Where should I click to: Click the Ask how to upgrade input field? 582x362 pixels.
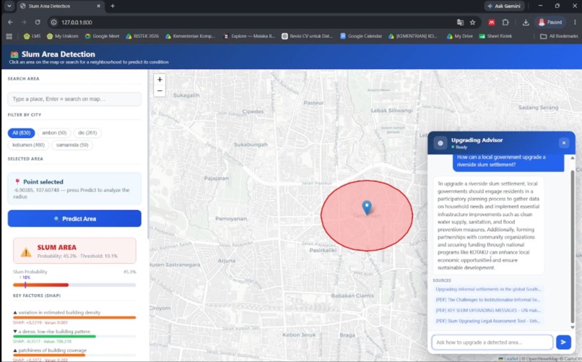point(492,342)
